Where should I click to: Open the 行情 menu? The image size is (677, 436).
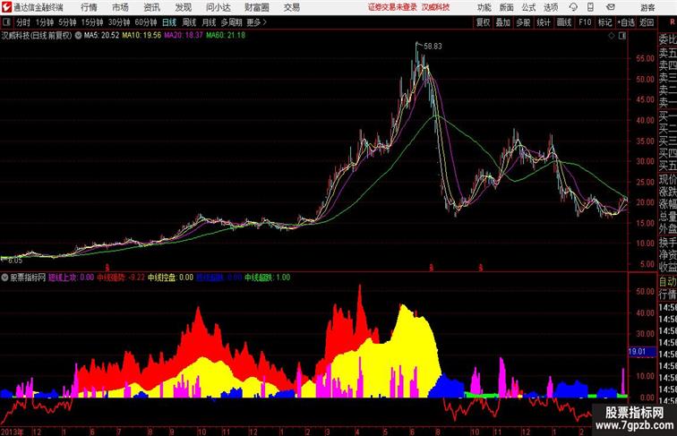click(89, 7)
